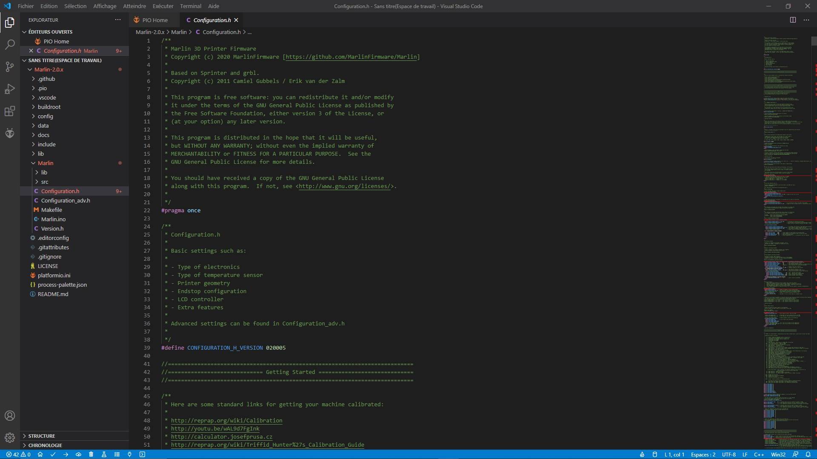This screenshot has width=817, height=459.
Task: Open the youtu.be wAL9d7FgInk link
Action: click(215, 428)
